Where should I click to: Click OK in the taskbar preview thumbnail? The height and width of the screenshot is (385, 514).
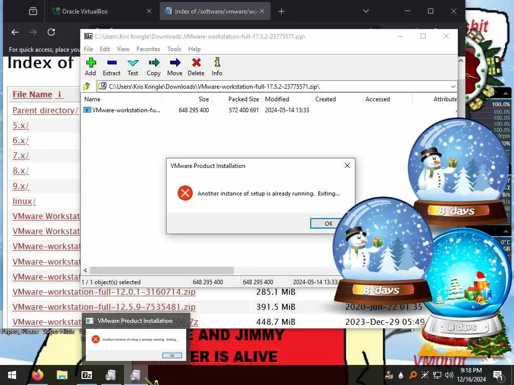click(172, 355)
